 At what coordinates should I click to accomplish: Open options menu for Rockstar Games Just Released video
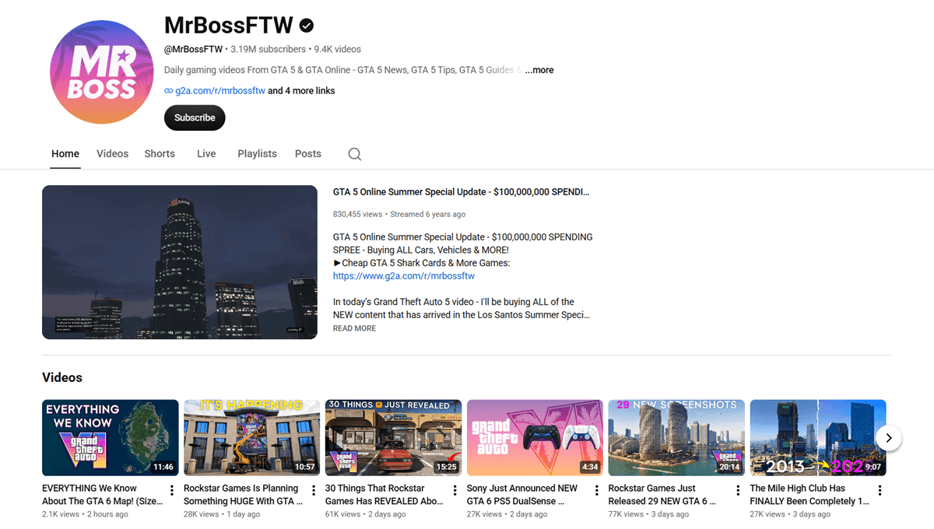coord(739,491)
